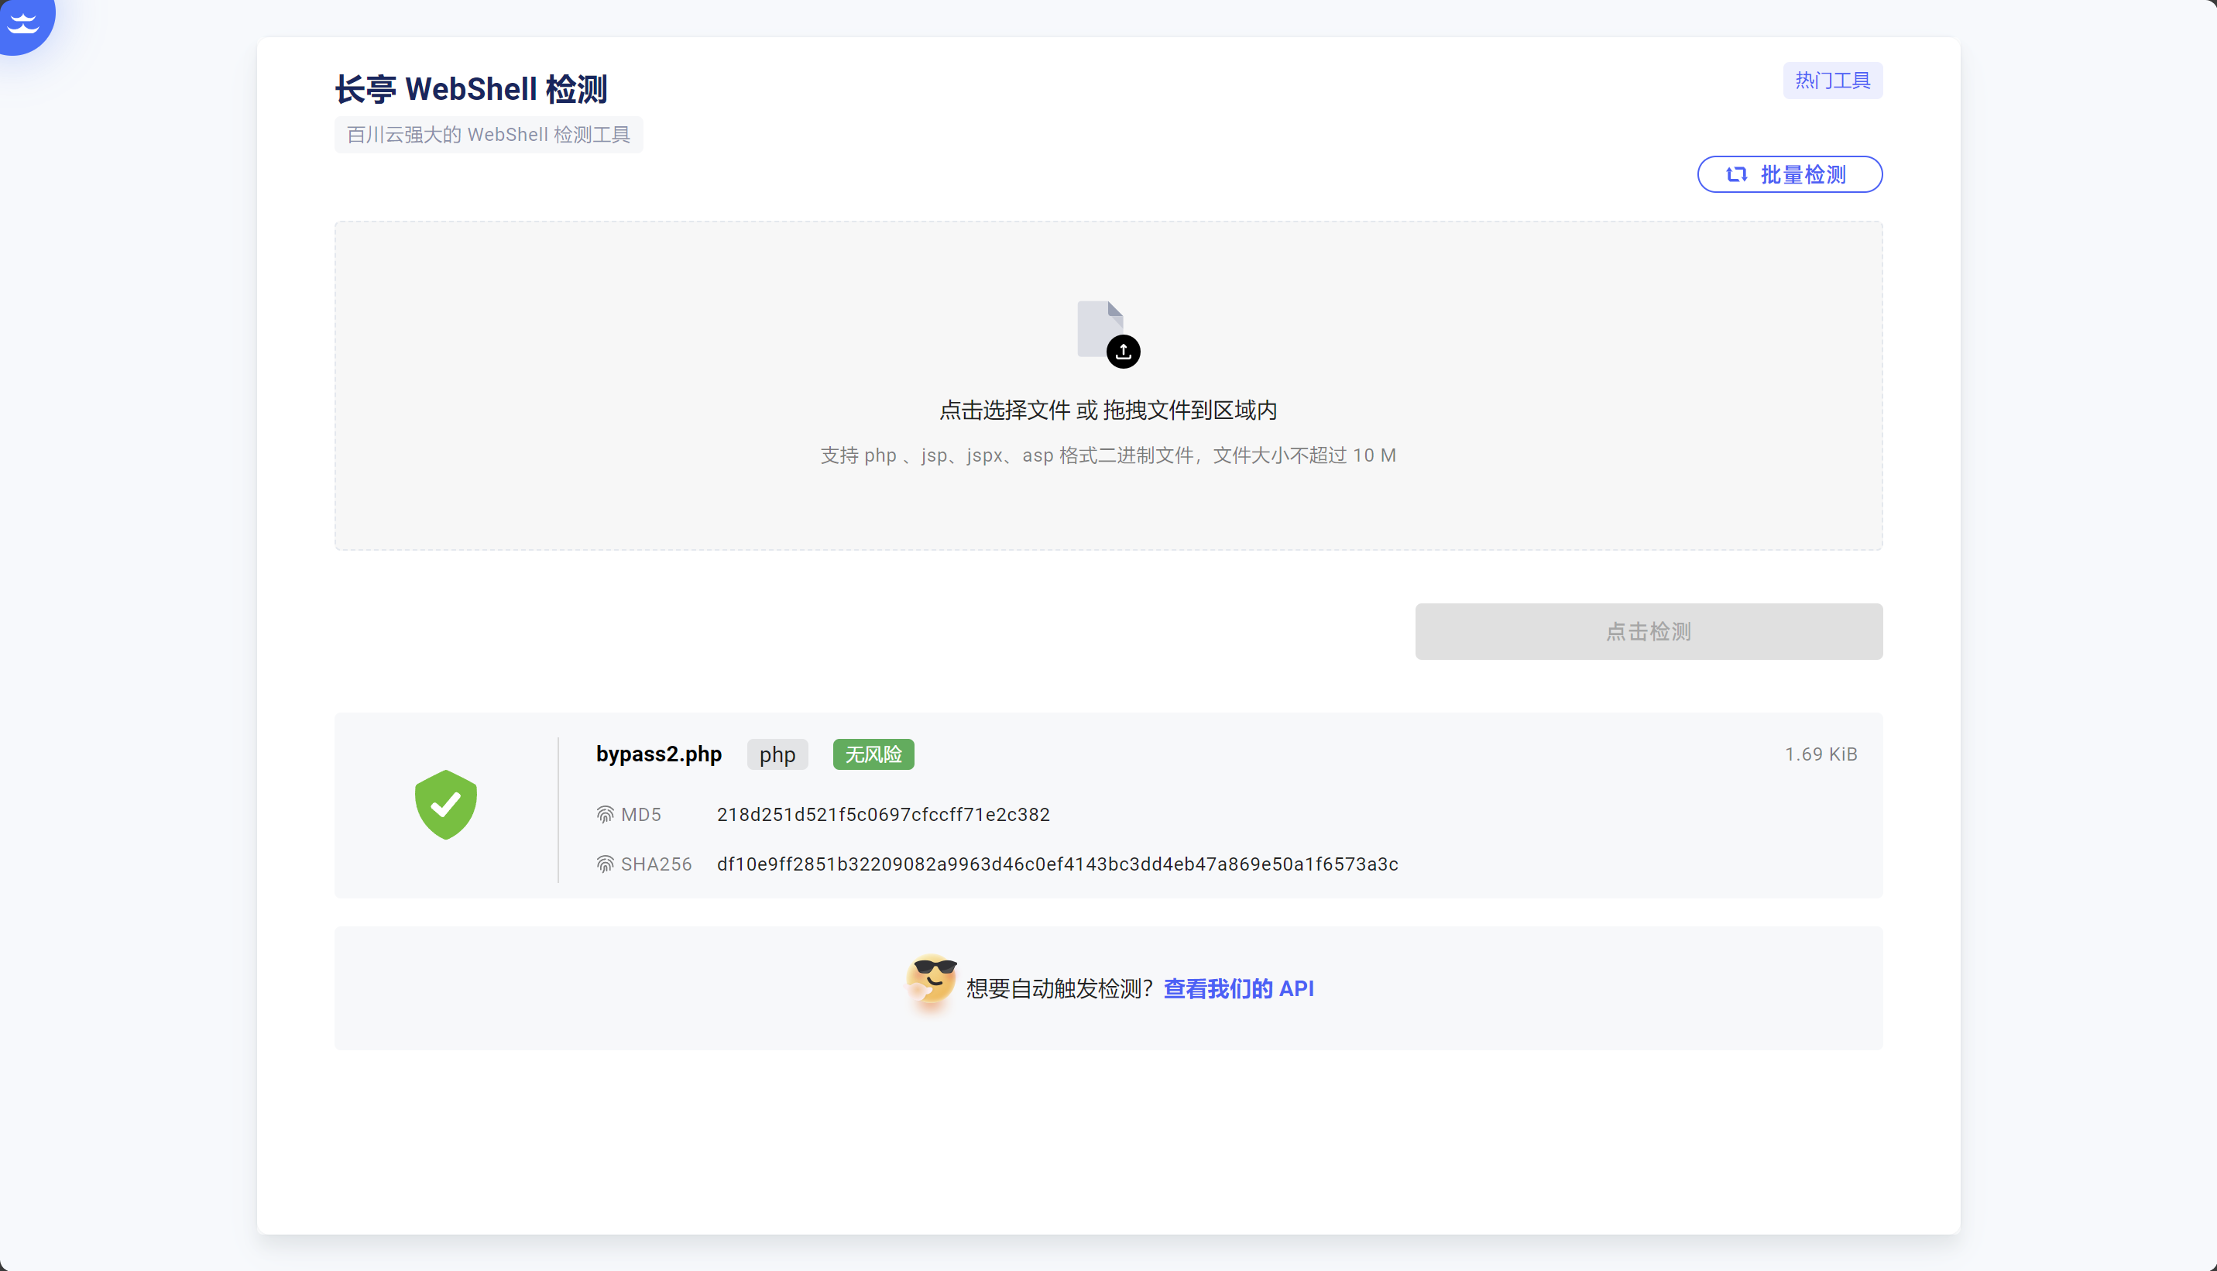2217x1271 pixels.
Task: Select the bypass2.php file name
Action: pyautogui.click(x=659, y=754)
